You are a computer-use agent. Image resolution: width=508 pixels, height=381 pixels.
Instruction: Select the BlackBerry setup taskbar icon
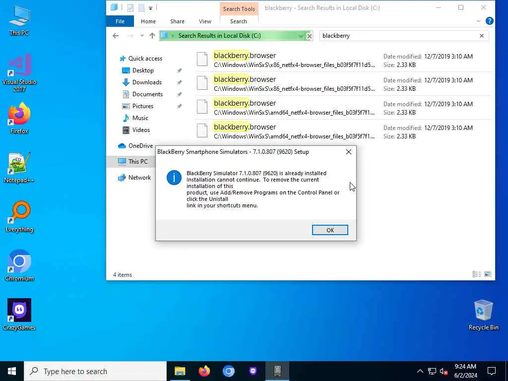pyautogui.click(x=277, y=371)
